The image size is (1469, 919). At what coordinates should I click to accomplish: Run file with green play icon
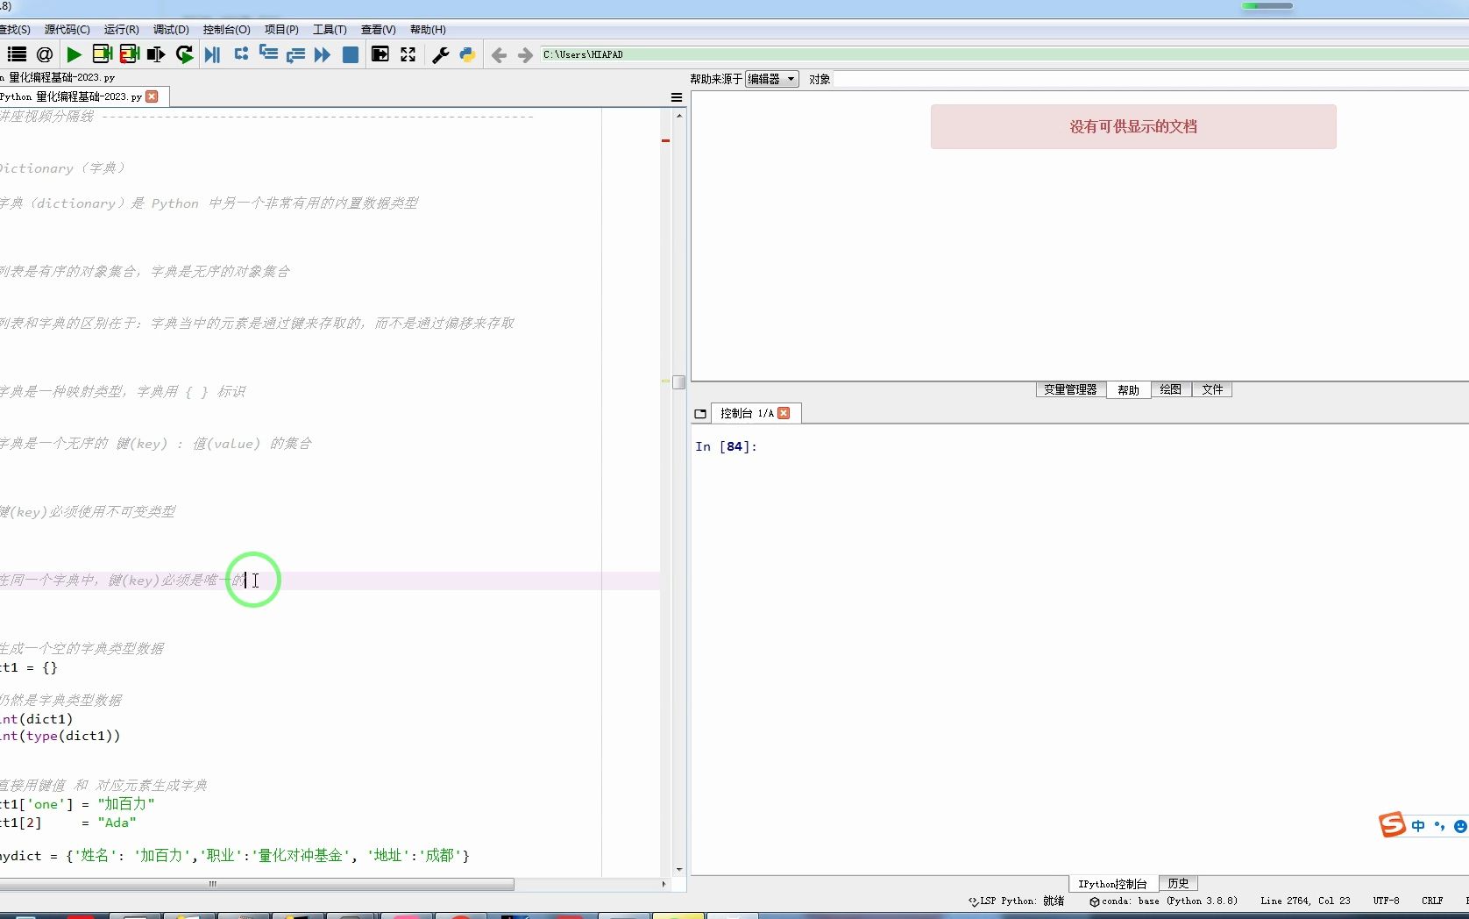click(x=75, y=54)
